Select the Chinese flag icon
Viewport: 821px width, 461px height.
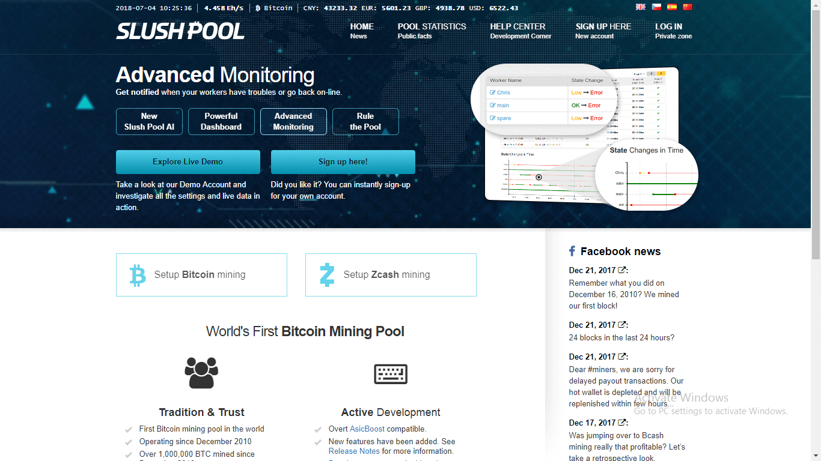pos(688,7)
